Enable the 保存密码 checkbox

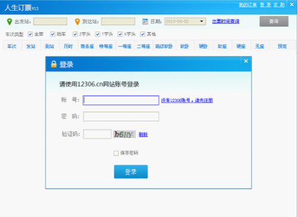click(116, 153)
